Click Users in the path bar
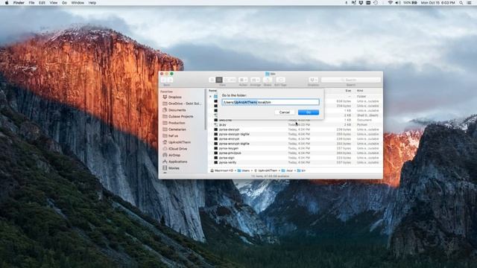 point(244,170)
